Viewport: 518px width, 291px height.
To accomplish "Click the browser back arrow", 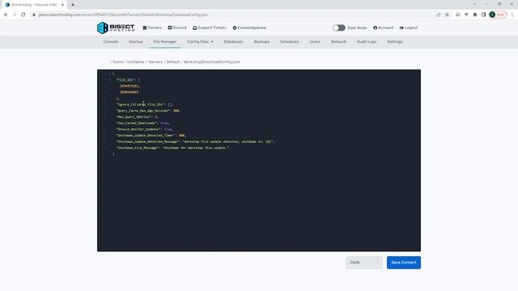I will click(x=6, y=15).
